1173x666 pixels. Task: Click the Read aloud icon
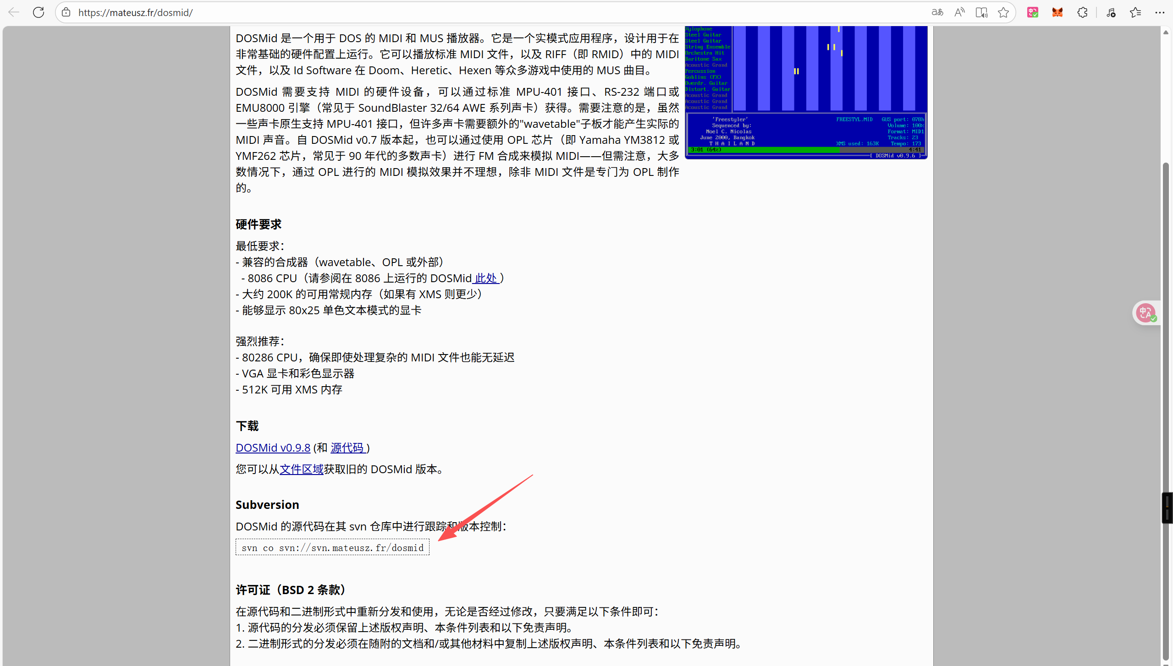pos(959,12)
